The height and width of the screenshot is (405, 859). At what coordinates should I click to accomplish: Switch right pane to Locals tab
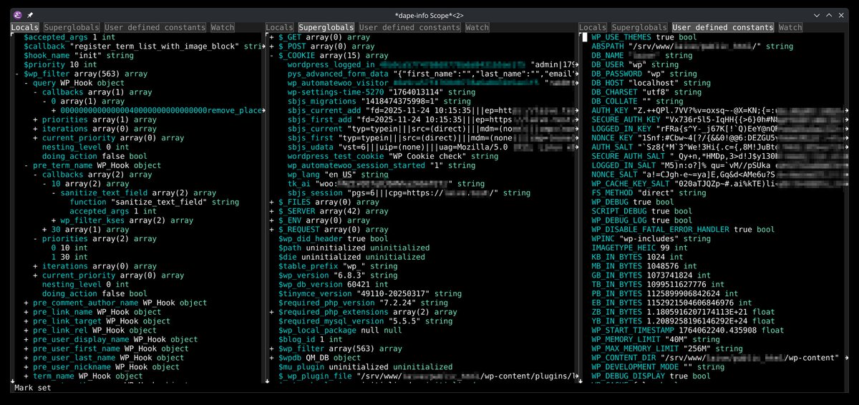pyautogui.click(x=593, y=28)
